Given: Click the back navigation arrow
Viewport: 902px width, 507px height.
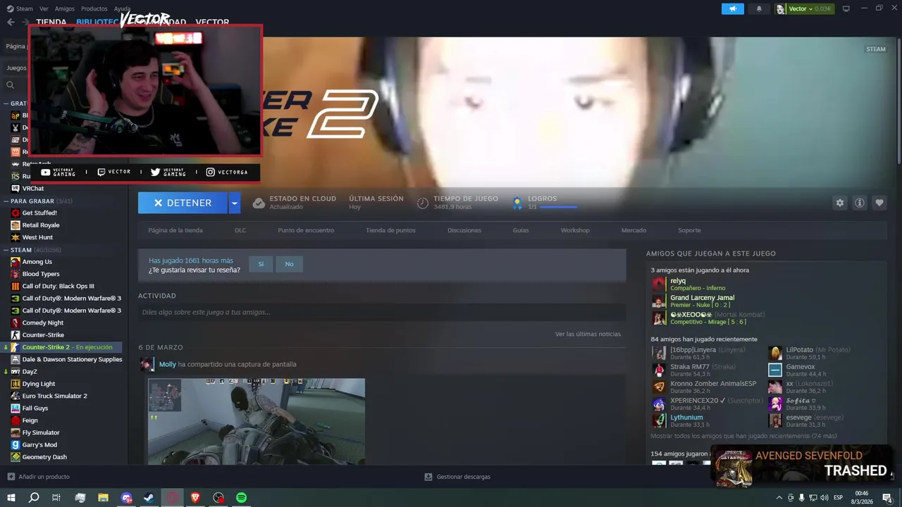Looking at the screenshot, I should click(x=11, y=22).
